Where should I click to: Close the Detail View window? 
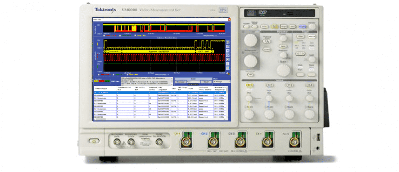click(229, 19)
